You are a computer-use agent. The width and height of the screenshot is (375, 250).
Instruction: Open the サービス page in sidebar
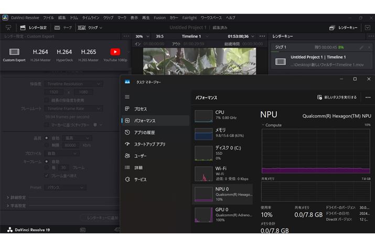click(x=140, y=179)
